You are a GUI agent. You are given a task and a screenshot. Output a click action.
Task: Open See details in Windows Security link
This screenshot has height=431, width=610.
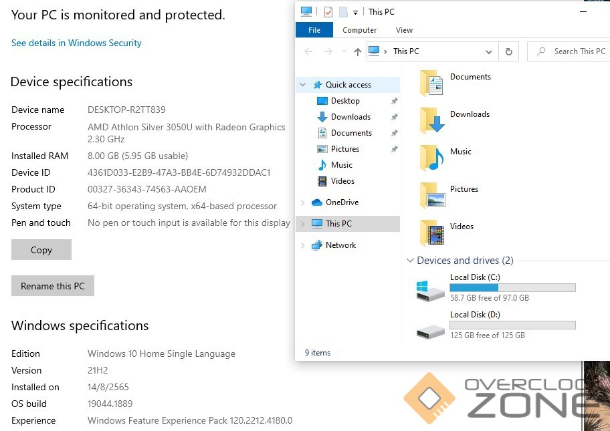[x=76, y=43]
